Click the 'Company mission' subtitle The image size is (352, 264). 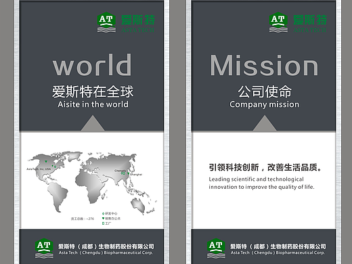click(265, 105)
